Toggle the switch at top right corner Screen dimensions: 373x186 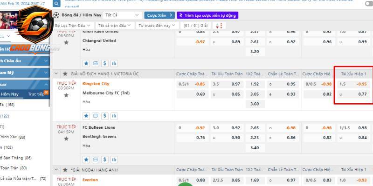coord(369,3)
